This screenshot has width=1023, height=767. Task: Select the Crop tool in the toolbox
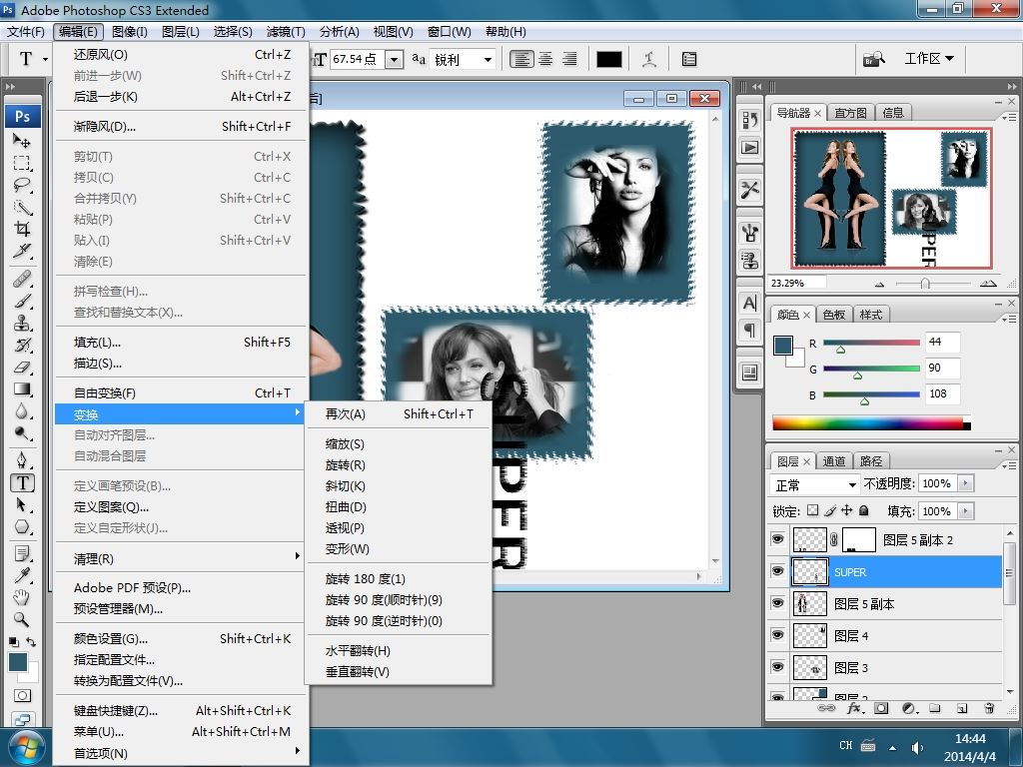22,229
